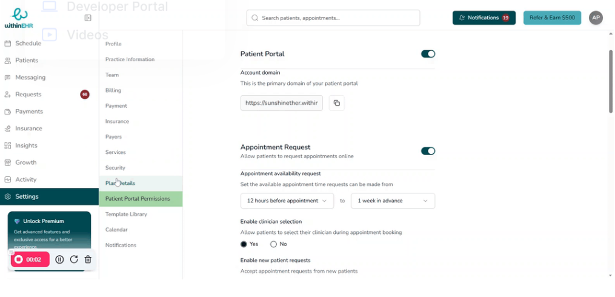Click the page vertical scrollbar
Image resolution: width=615 pixels, height=297 pixels.
(611, 81)
